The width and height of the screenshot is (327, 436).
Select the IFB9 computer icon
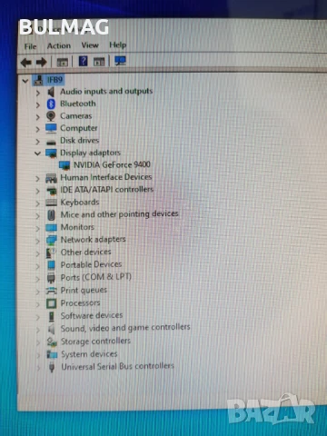click(39, 80)
